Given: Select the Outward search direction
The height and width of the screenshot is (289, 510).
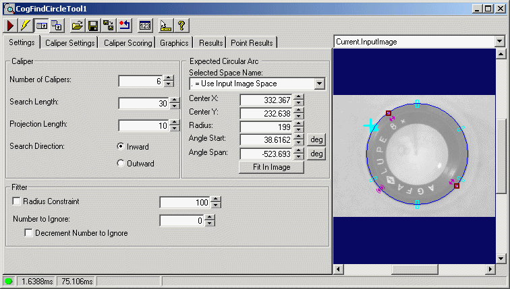Looking at the screenshot, I should (121, 163).
